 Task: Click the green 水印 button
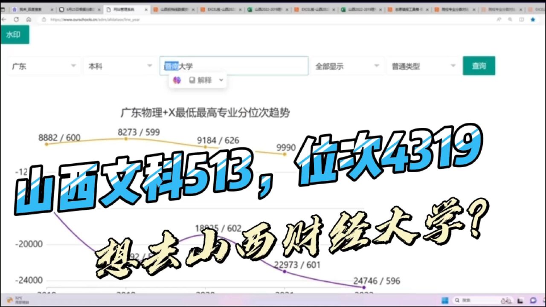[x=15, y=35]
